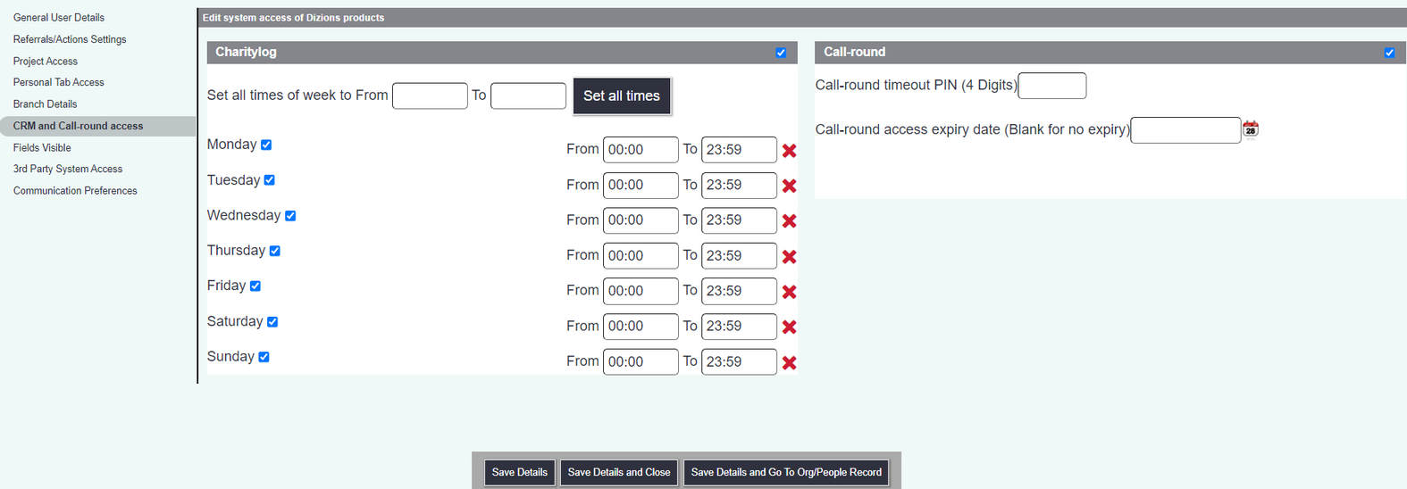Focus the Call-round timeout PIN field
This screenshot has height=489, width=1407.
coord(1051,86)
